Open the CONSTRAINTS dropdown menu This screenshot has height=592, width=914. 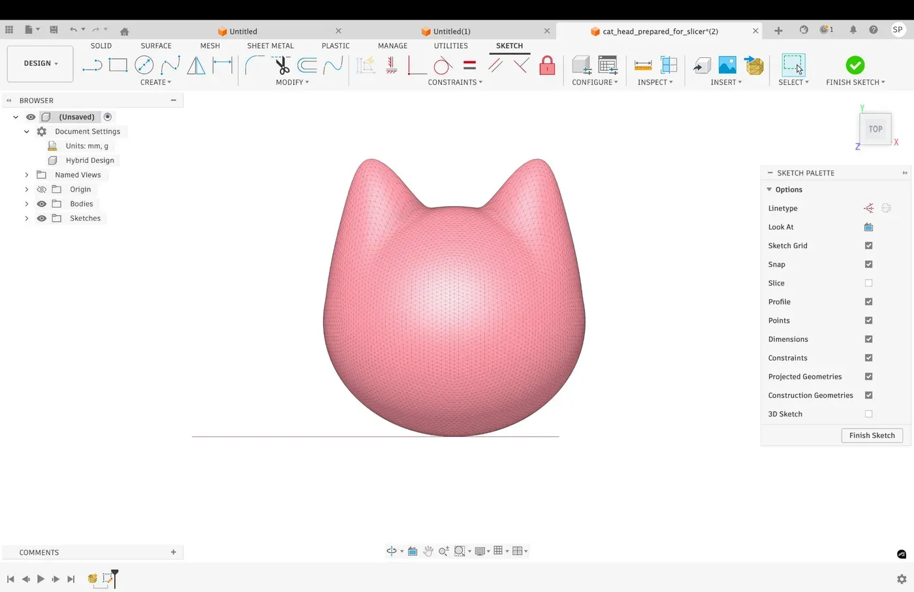pos(455,82)
